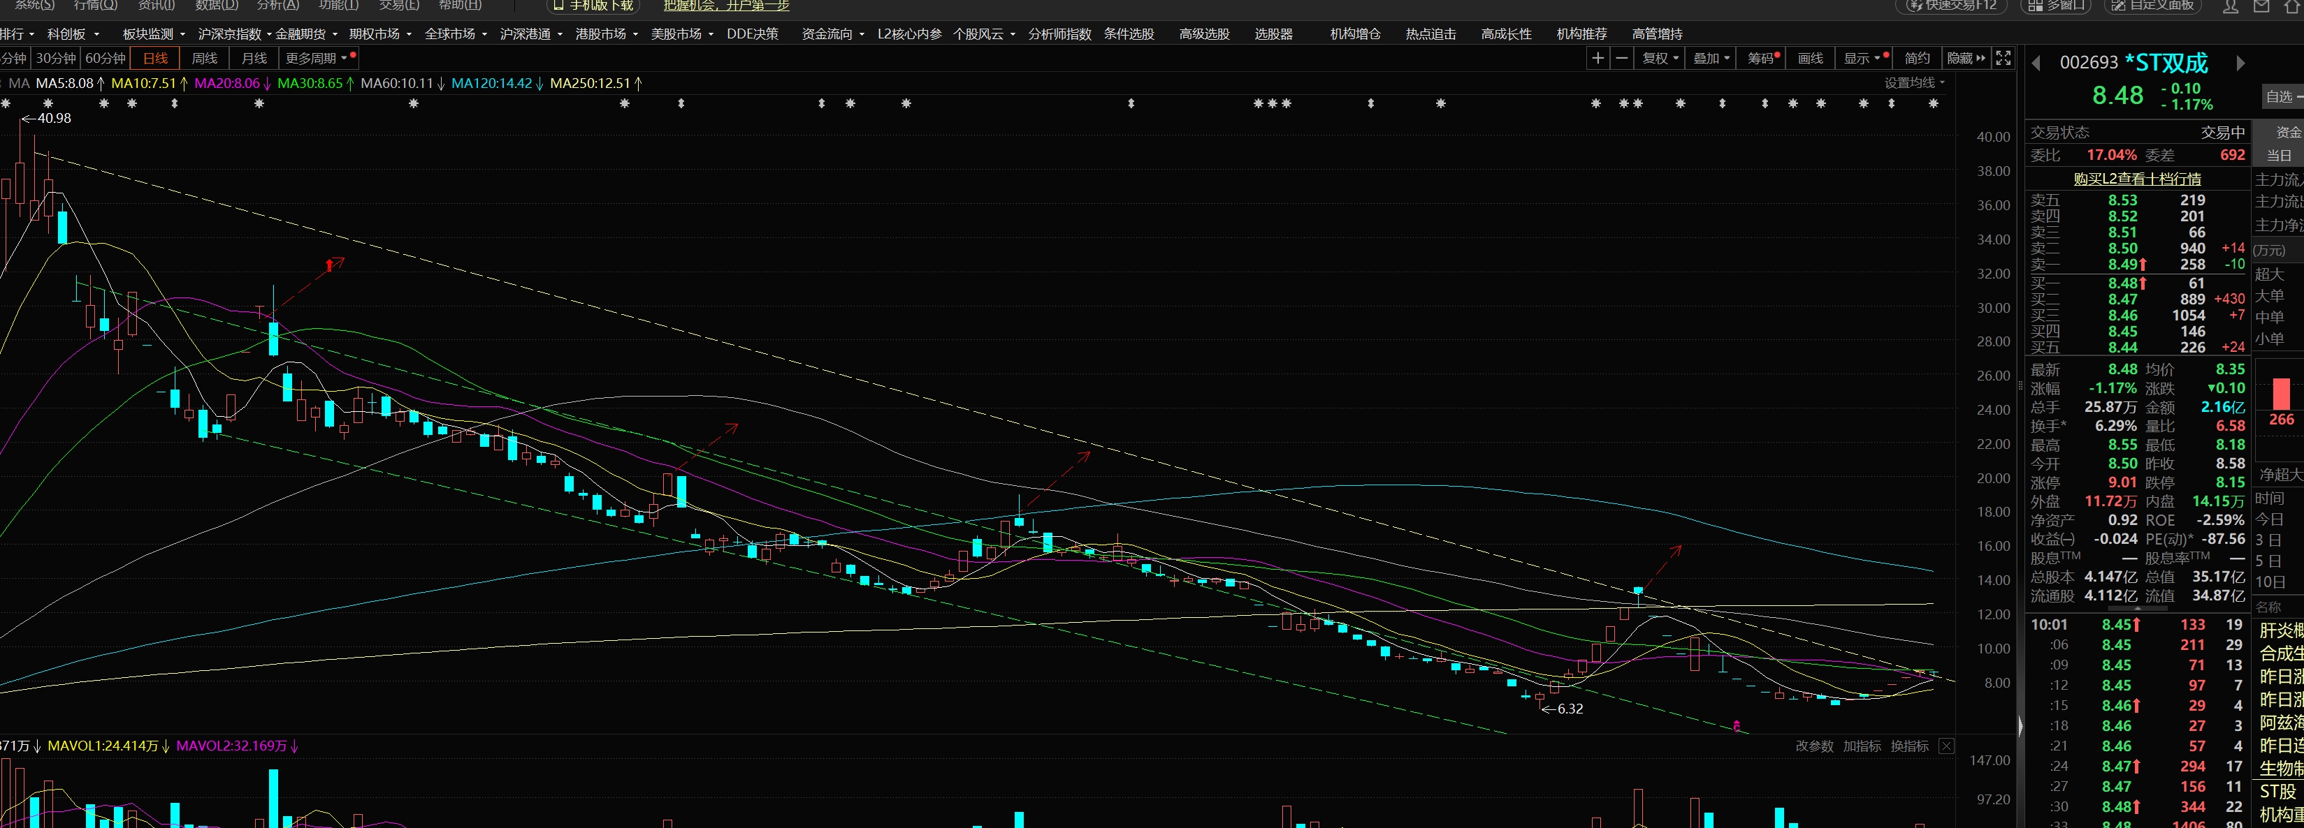Click the 卖五 8.53 ask price row
This screenshot has height=828, width=2304.
tap(2137, 200)
